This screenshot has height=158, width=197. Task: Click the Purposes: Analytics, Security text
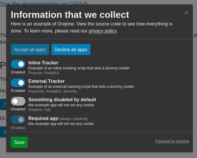click(x=53, y=91)
